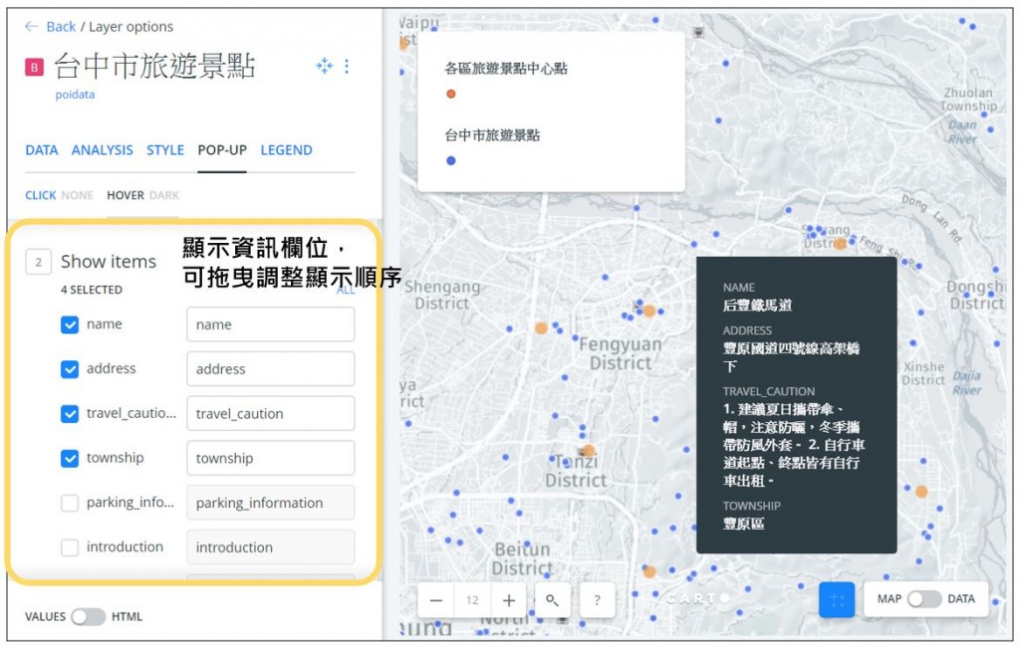Image resolution: width=1020 pixels, height=646 pixels.
Task: Zoom out the map with minus button
Action: tap(436, 600)
